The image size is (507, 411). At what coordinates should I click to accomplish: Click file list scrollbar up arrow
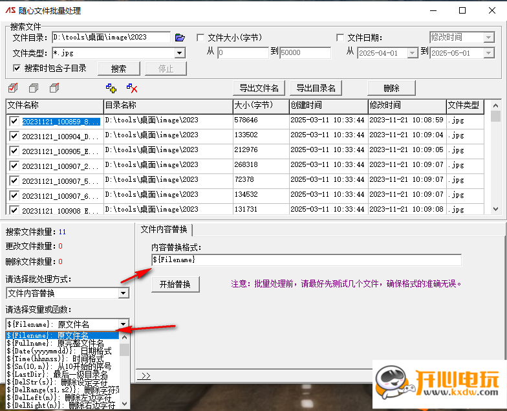click(495, 106)
